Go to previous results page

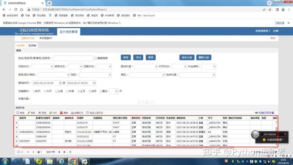point(33,152)
